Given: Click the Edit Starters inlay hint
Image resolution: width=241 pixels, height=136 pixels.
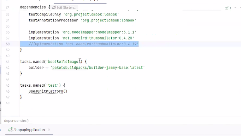Looking at the screenshot, I should [x=64, y=7].
